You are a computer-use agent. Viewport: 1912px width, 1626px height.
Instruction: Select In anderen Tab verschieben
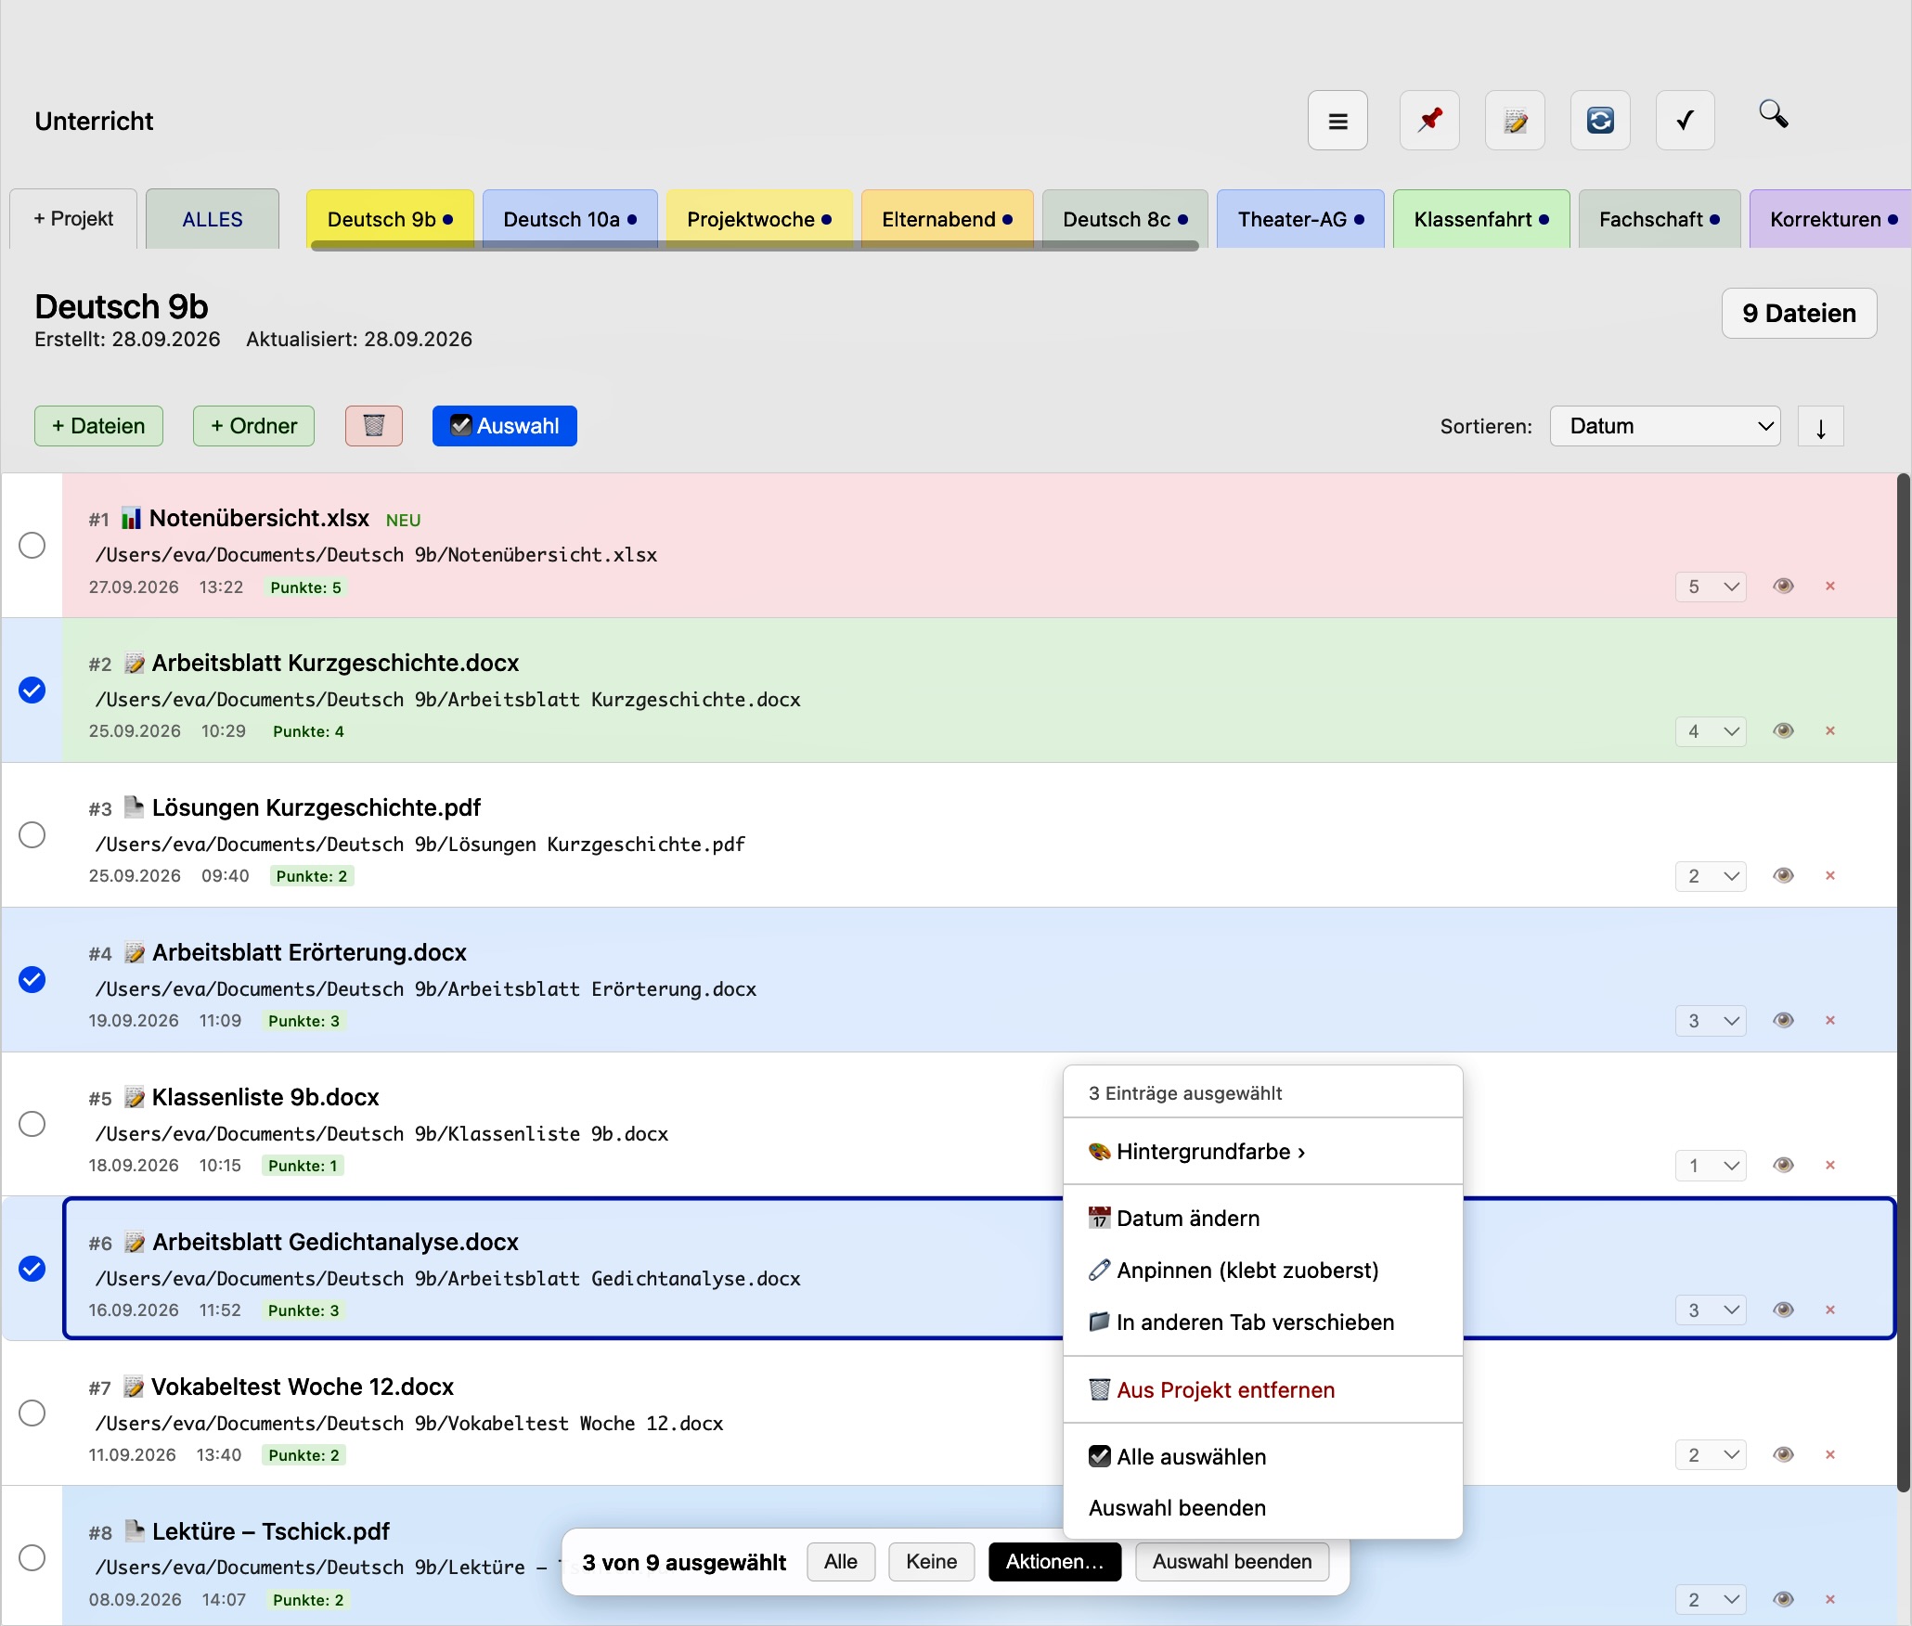pyautogui.click(x=1262, y=1322)
